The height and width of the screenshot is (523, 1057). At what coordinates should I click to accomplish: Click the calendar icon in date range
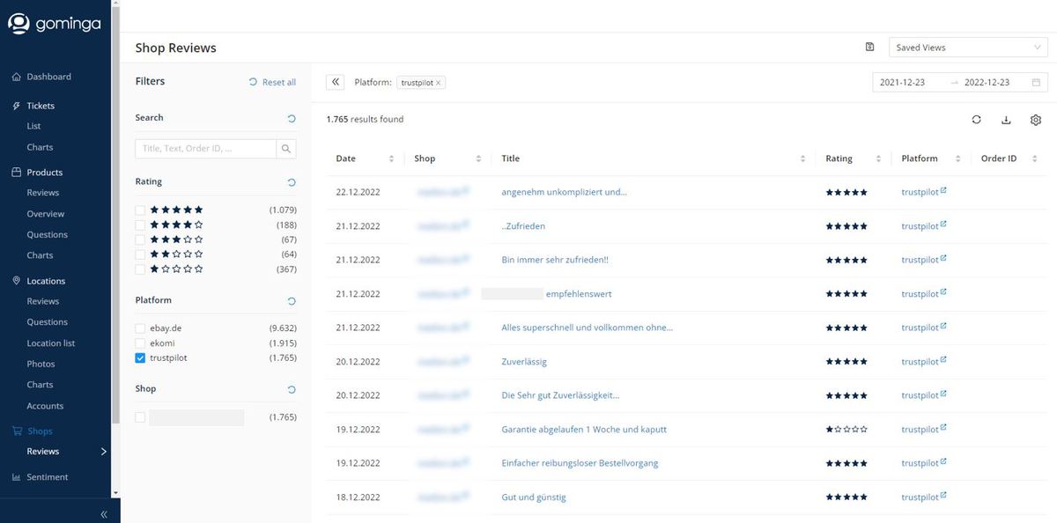(1036, 83)
